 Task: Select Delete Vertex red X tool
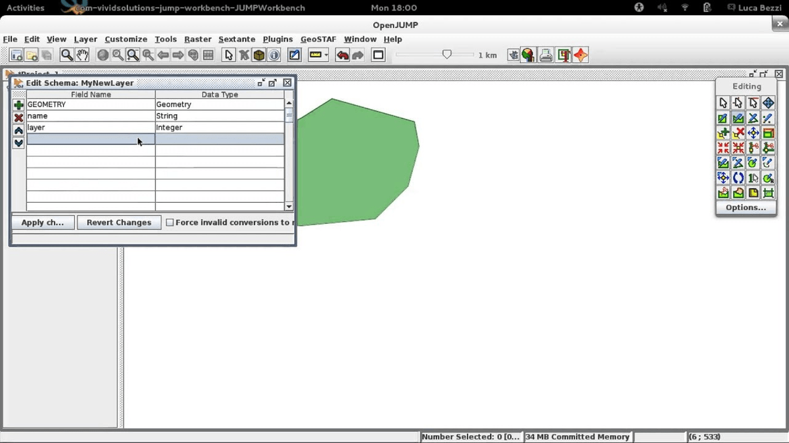[738, 133]
